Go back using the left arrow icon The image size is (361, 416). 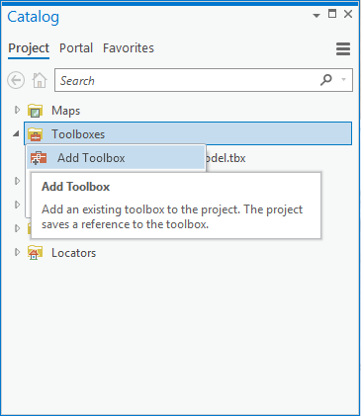(x=16, y=80)
